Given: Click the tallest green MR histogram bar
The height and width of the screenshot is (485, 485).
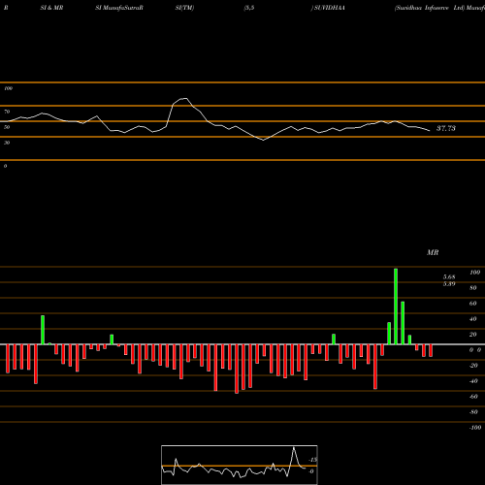Looking at the screenshot, I should (x=396, y=307).
